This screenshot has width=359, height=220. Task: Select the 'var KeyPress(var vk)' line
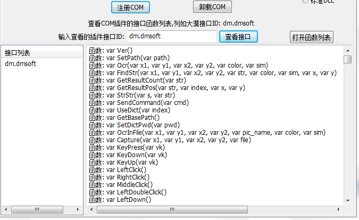click(x=127, y=147)
